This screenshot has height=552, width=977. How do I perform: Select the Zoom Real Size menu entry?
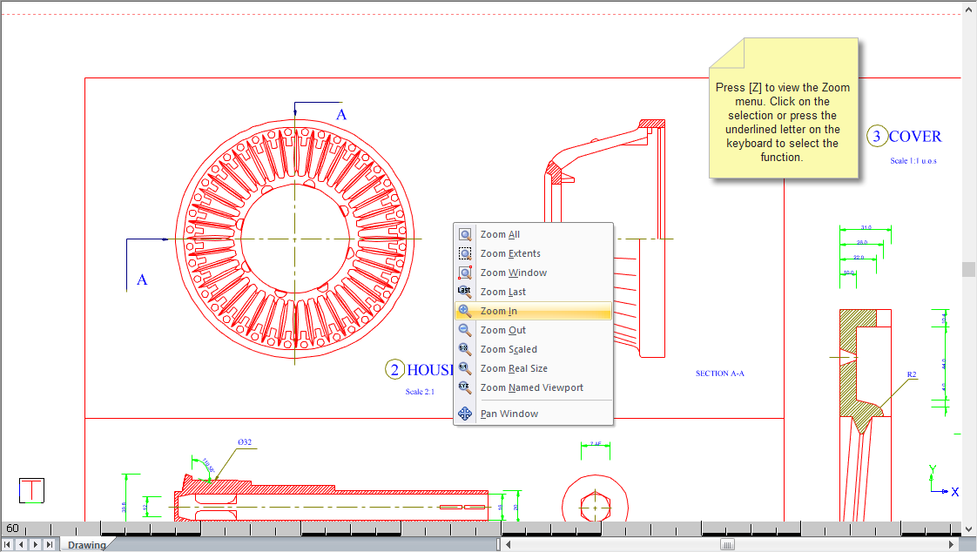pos(514,369)
